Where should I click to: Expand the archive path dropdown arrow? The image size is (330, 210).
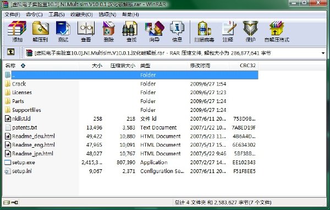point(323,53)
